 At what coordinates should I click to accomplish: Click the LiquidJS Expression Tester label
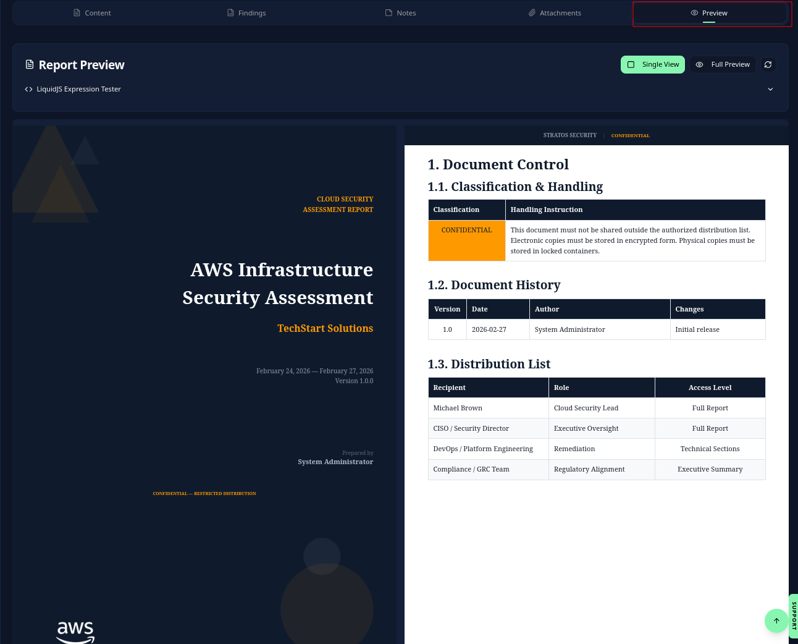coord(78,89)
